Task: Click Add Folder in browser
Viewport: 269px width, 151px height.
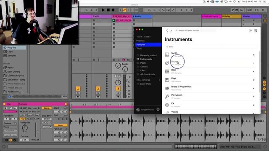Action: point(13,92)
